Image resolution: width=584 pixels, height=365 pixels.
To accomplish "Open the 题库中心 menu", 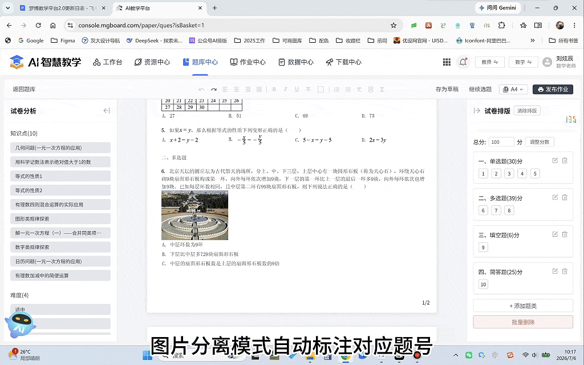I will tap(200, 62).
